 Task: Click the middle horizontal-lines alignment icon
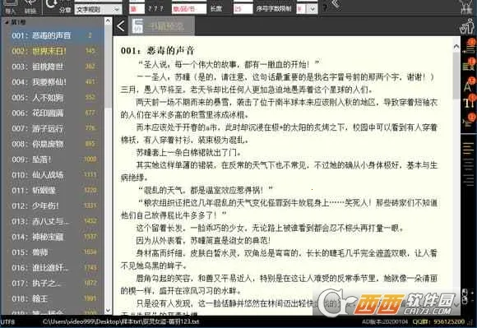[x=469, y=164]
